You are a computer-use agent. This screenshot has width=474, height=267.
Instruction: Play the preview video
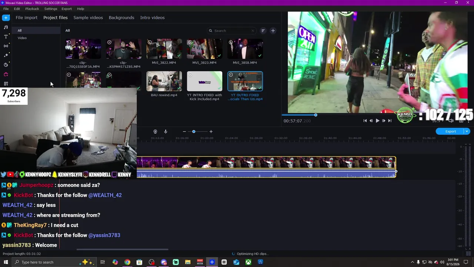pos(377,121)
